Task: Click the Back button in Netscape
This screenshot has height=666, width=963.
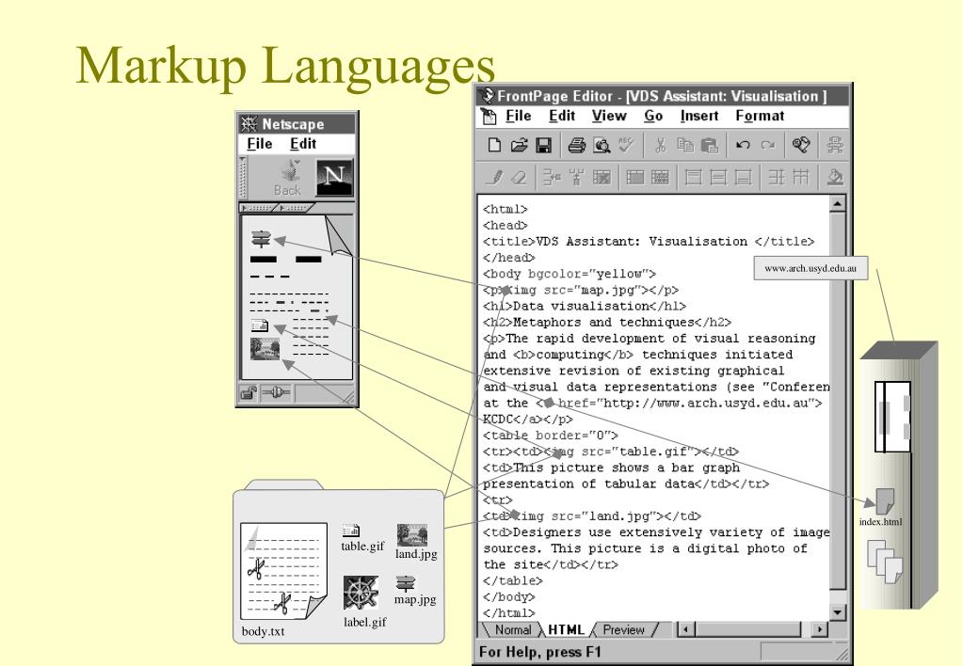Action: pyautogui.click(x=287, y=179)
